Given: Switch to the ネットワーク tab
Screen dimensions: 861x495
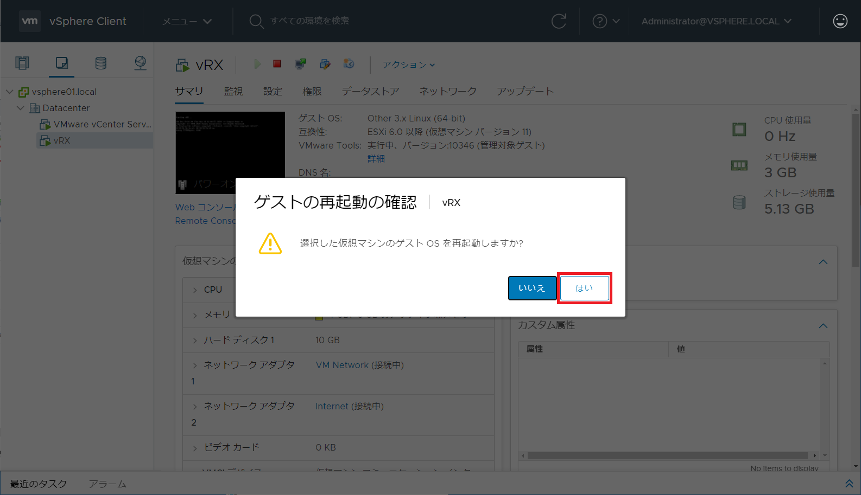Looking at the screenshot, I should 448,91.
